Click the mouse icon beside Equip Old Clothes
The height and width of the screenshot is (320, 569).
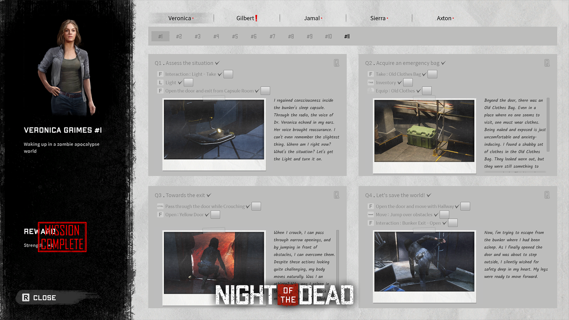371,91
